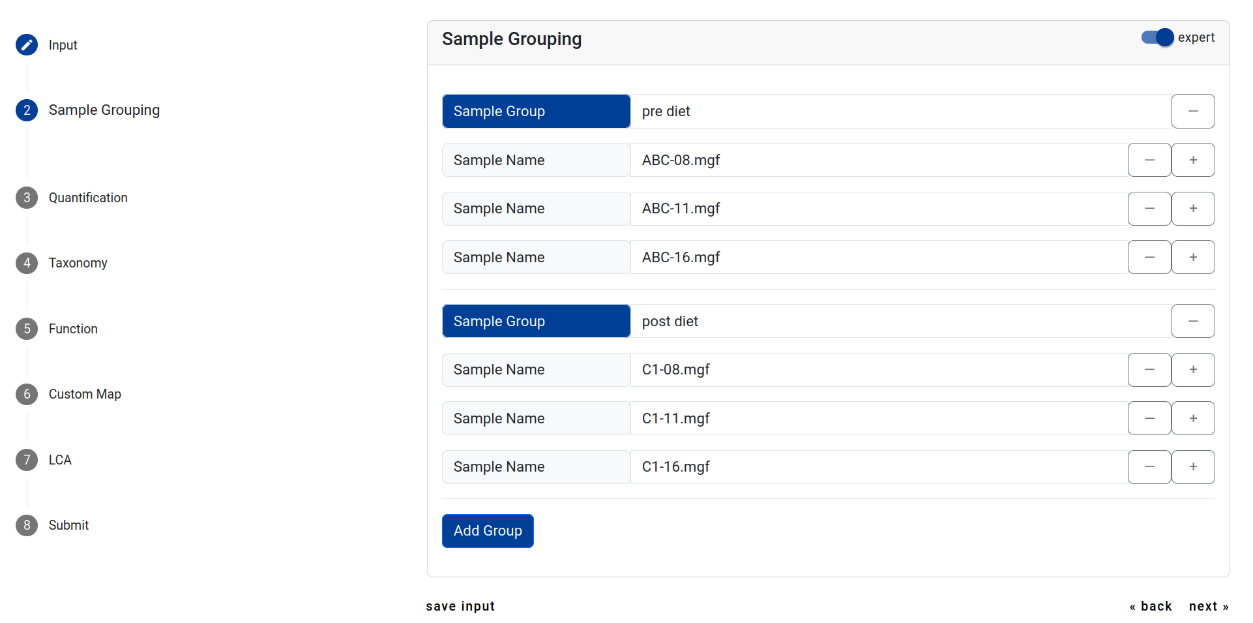Toggle the expert mode switch
Viewport: 1253px width, 623px height.
(x=1157, y=38)
